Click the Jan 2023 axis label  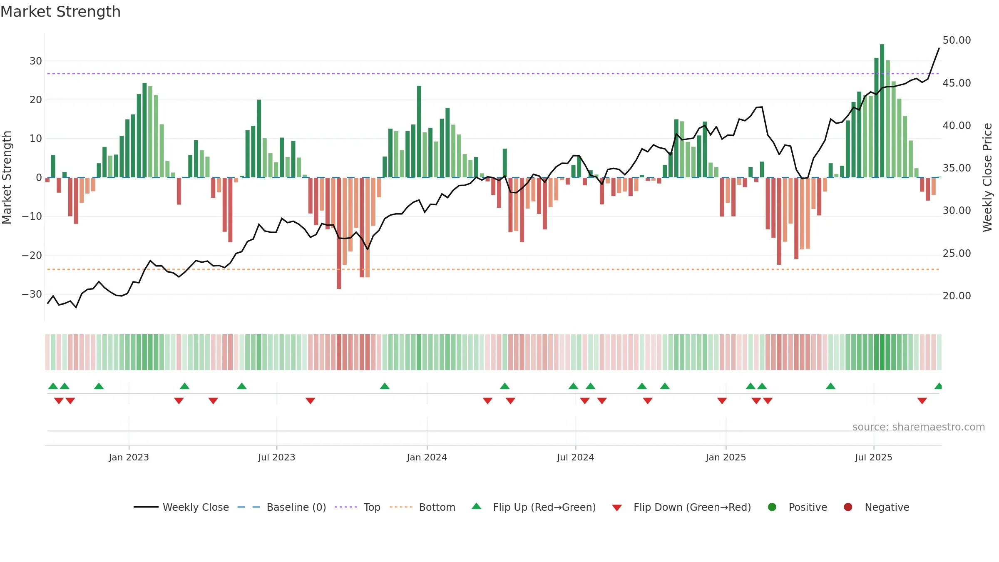tap(129, 457)
